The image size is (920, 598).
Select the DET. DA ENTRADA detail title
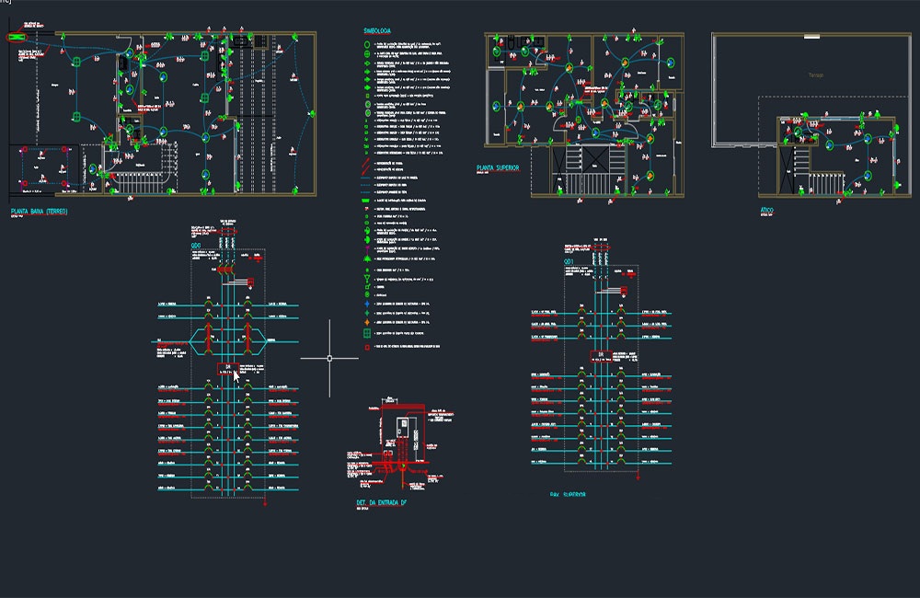point(382,502)
